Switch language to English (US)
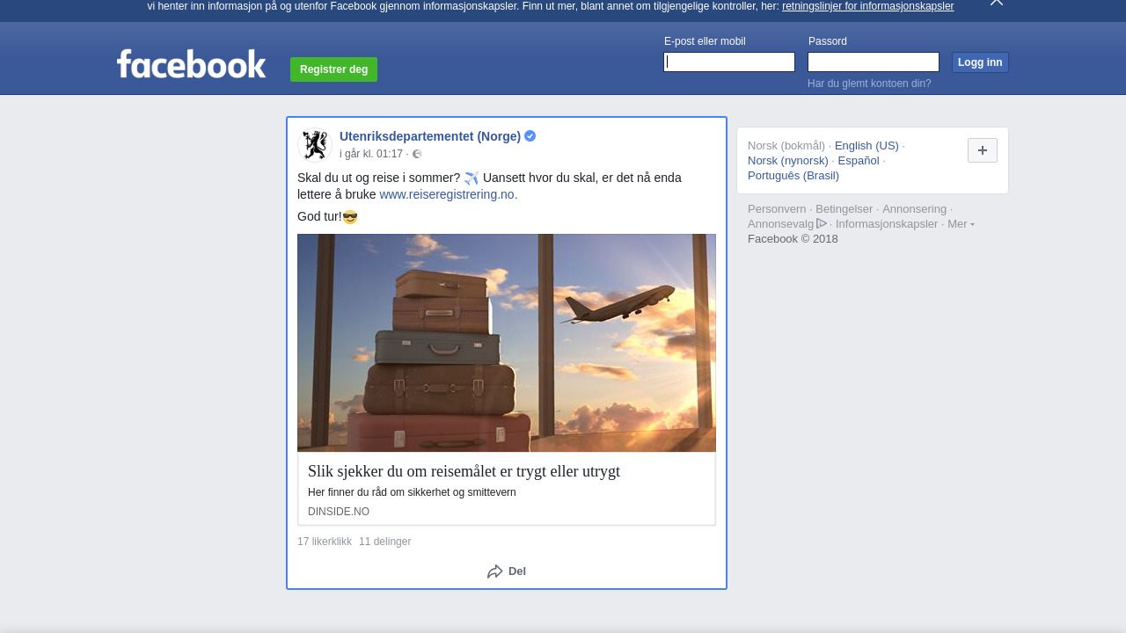This screenshot has height=633, width=1126. [x=866, y=146]
